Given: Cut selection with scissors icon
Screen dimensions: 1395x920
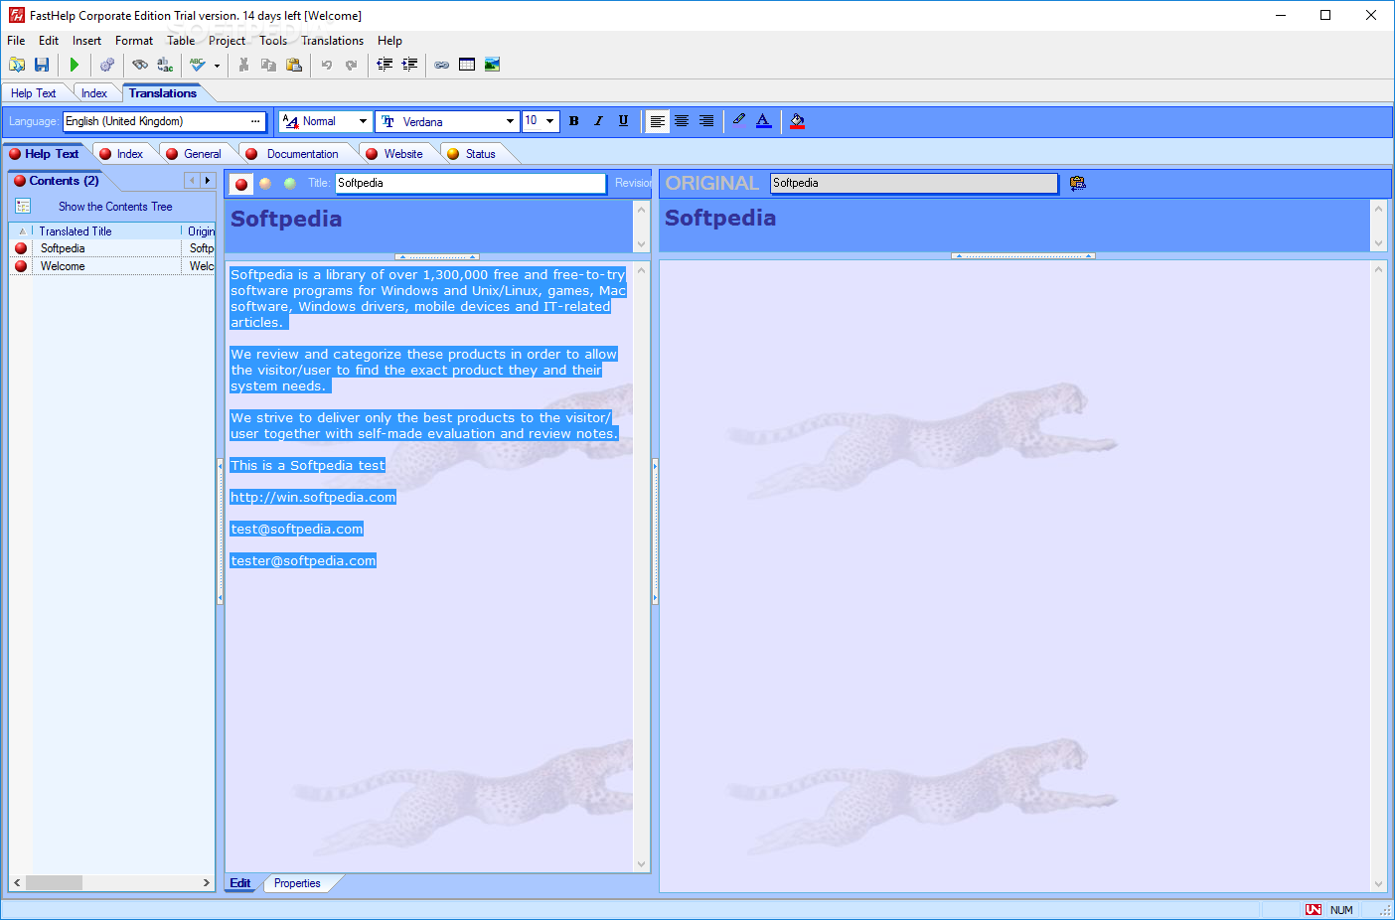Looking at the screenshot, I should click(243, 65).
